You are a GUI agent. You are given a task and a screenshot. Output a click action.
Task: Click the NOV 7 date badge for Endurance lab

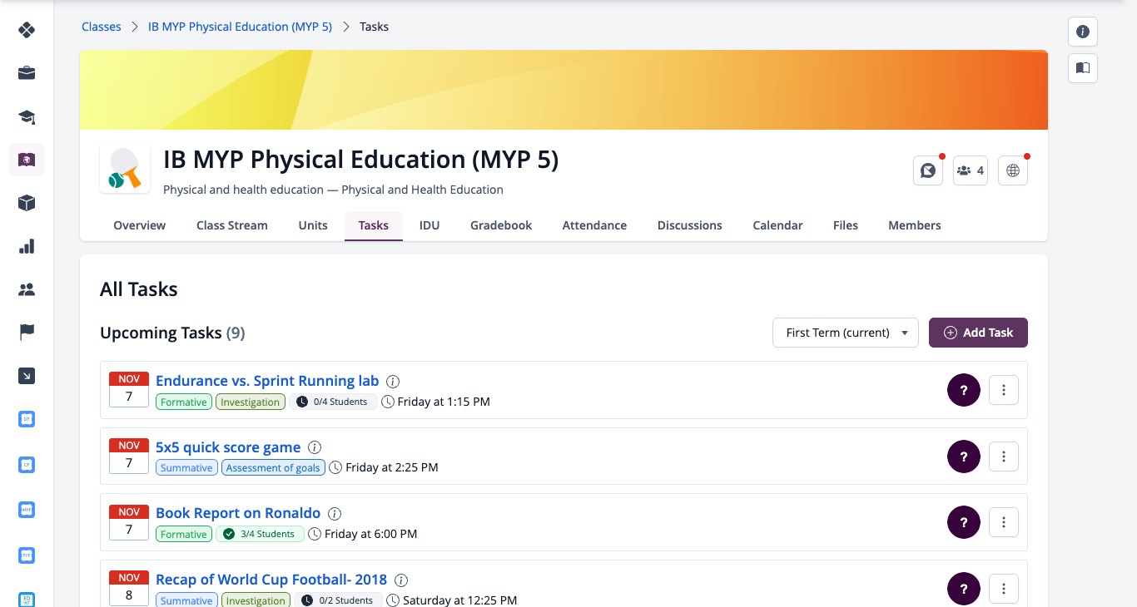[x=129, y=389]
